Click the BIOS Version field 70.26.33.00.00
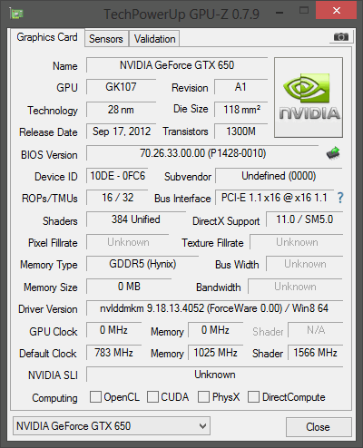363x448 pixels. click(x=202, y=153)
